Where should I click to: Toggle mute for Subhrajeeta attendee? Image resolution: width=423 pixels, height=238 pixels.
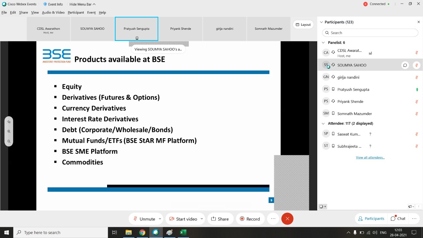[x=417, y=146]
